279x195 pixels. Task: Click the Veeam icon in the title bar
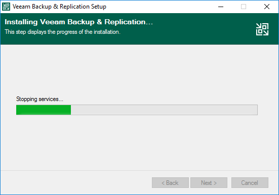click(6, 7)
